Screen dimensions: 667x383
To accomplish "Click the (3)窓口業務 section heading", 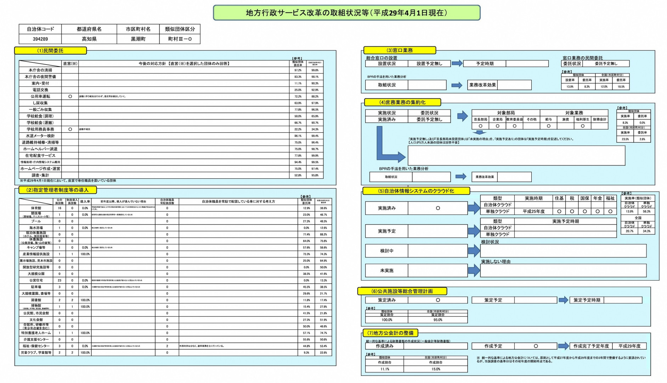I will [x=400, y=50].
